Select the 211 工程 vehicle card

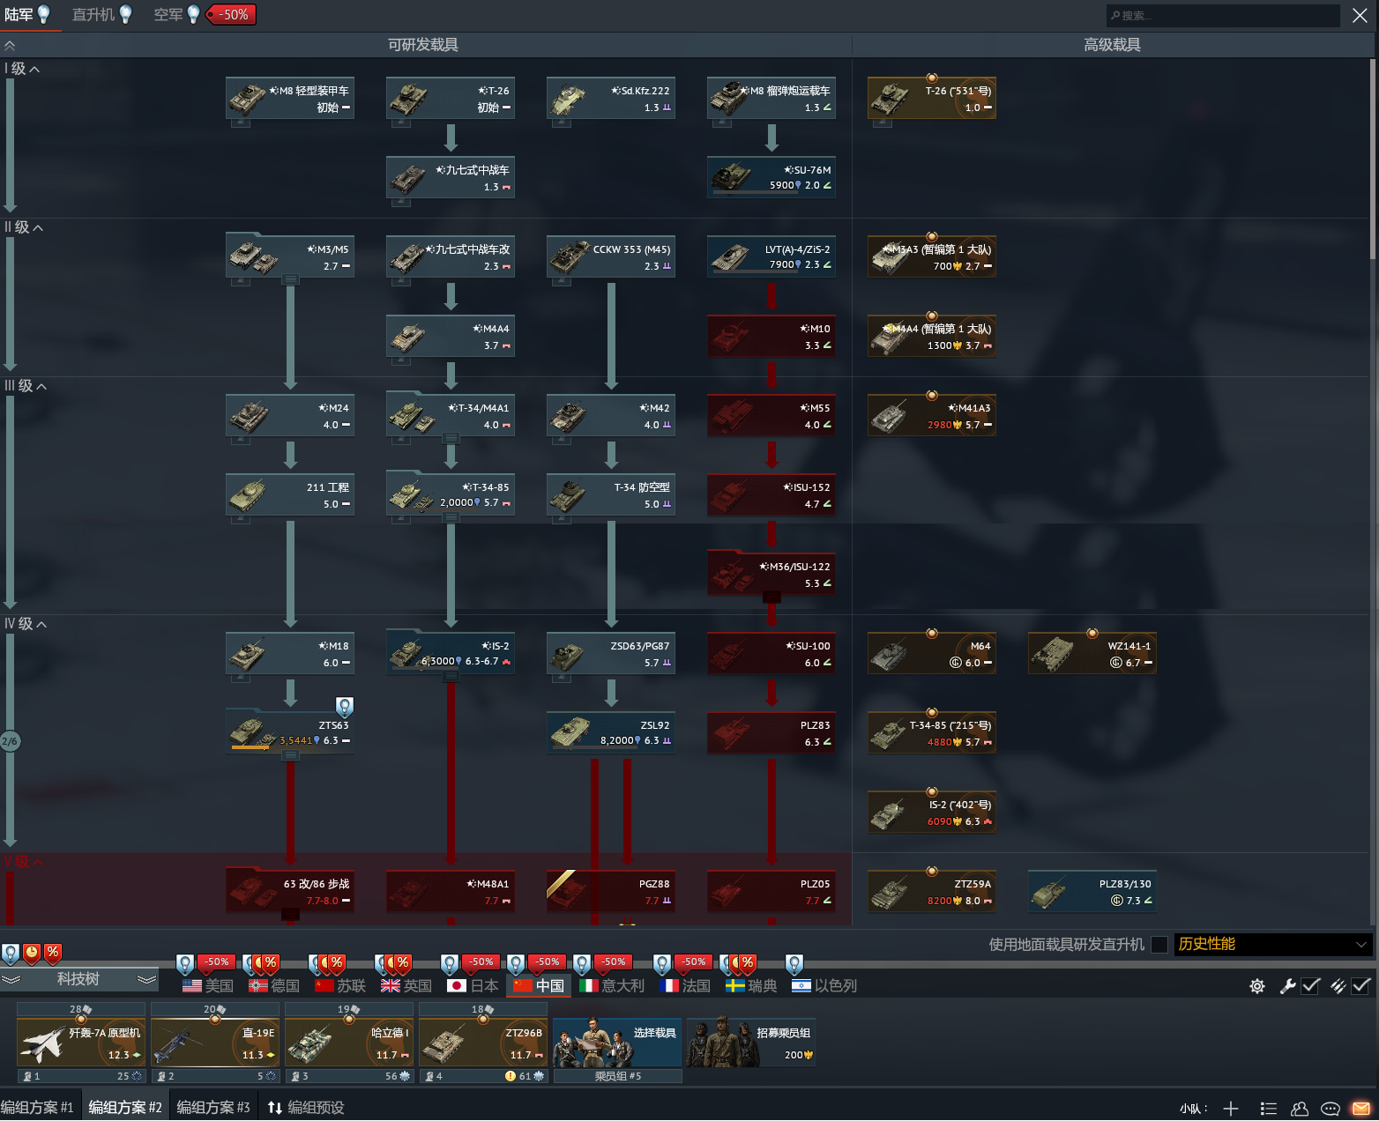pos(290,494)
